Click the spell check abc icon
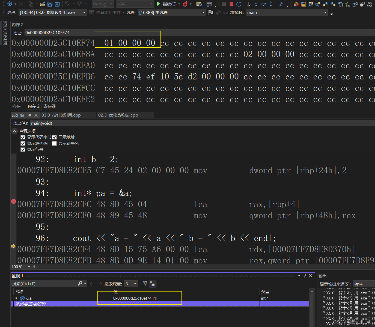Viewport: 375px width, 327px height. [348, 4]
